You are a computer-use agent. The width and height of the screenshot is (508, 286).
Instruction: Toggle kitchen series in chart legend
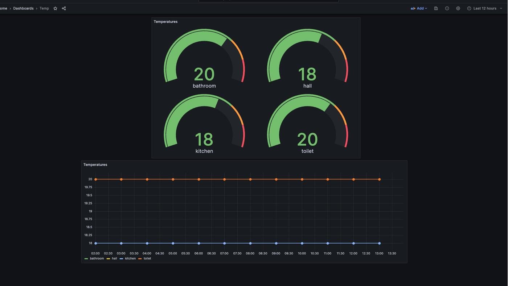[130, 258]
